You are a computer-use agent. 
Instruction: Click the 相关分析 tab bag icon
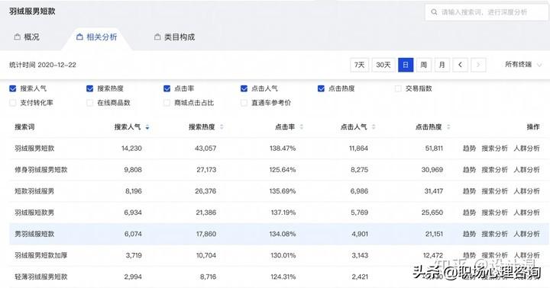(79, 37)
